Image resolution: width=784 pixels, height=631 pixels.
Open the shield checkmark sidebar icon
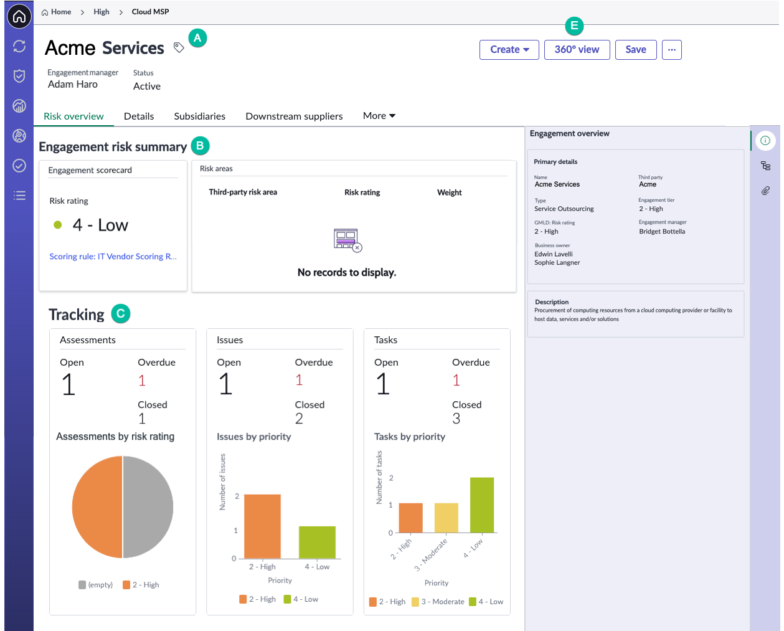coord(19,76)
